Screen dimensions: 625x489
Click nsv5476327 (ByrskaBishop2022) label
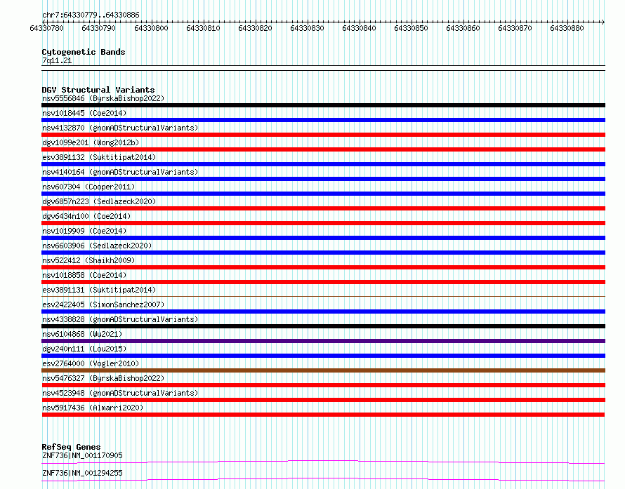click(x=103, y=378)
